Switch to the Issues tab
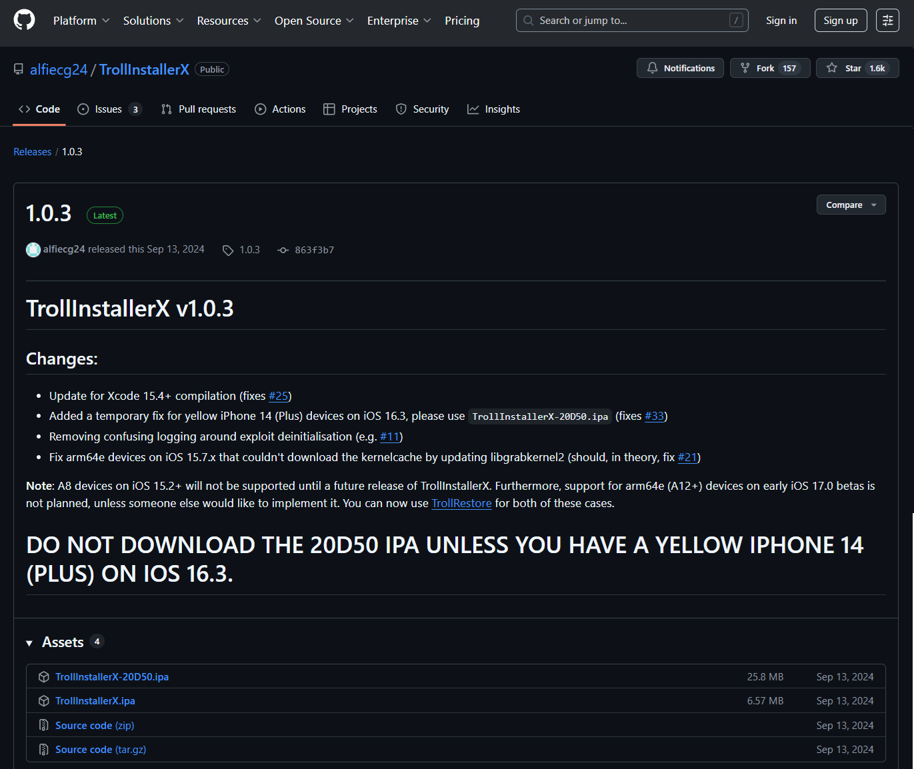914x769 pixels. pos(109,109)
